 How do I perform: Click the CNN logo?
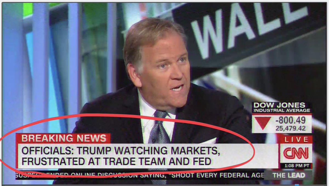point(296,153)
